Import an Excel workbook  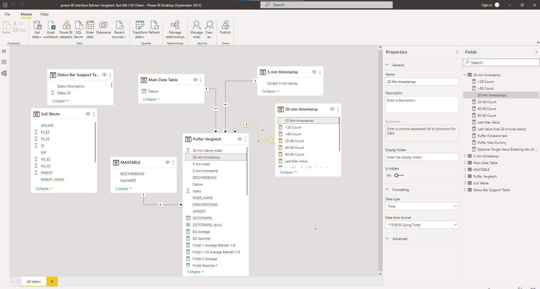pos(51,30)
